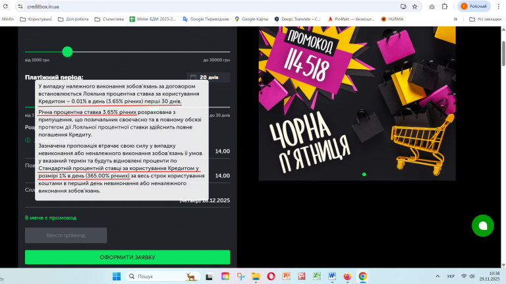Bookmark this page with the star icon
The image size is (506, 284).
[x=414, y=7]
